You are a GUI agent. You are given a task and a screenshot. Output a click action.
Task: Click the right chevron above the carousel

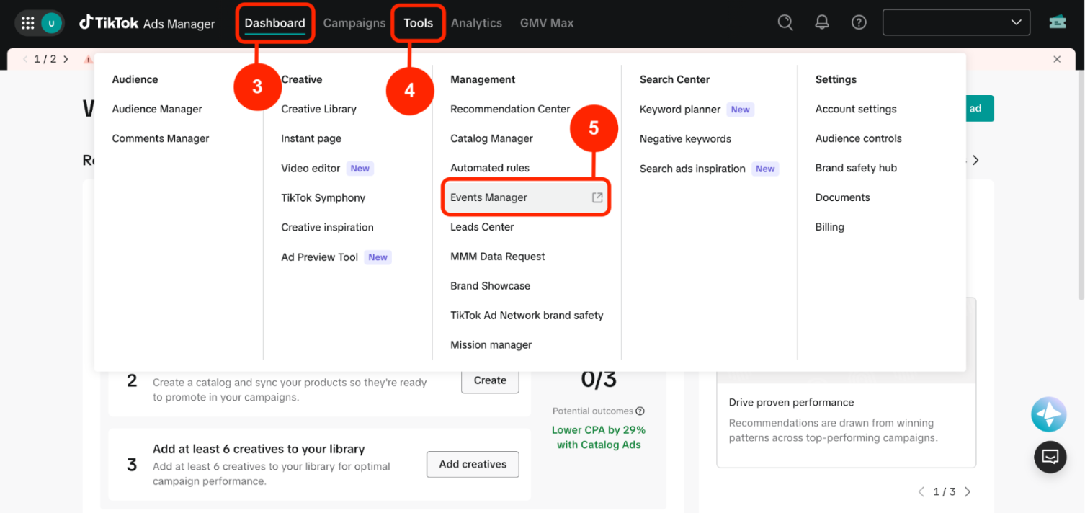tap(975, 160)
